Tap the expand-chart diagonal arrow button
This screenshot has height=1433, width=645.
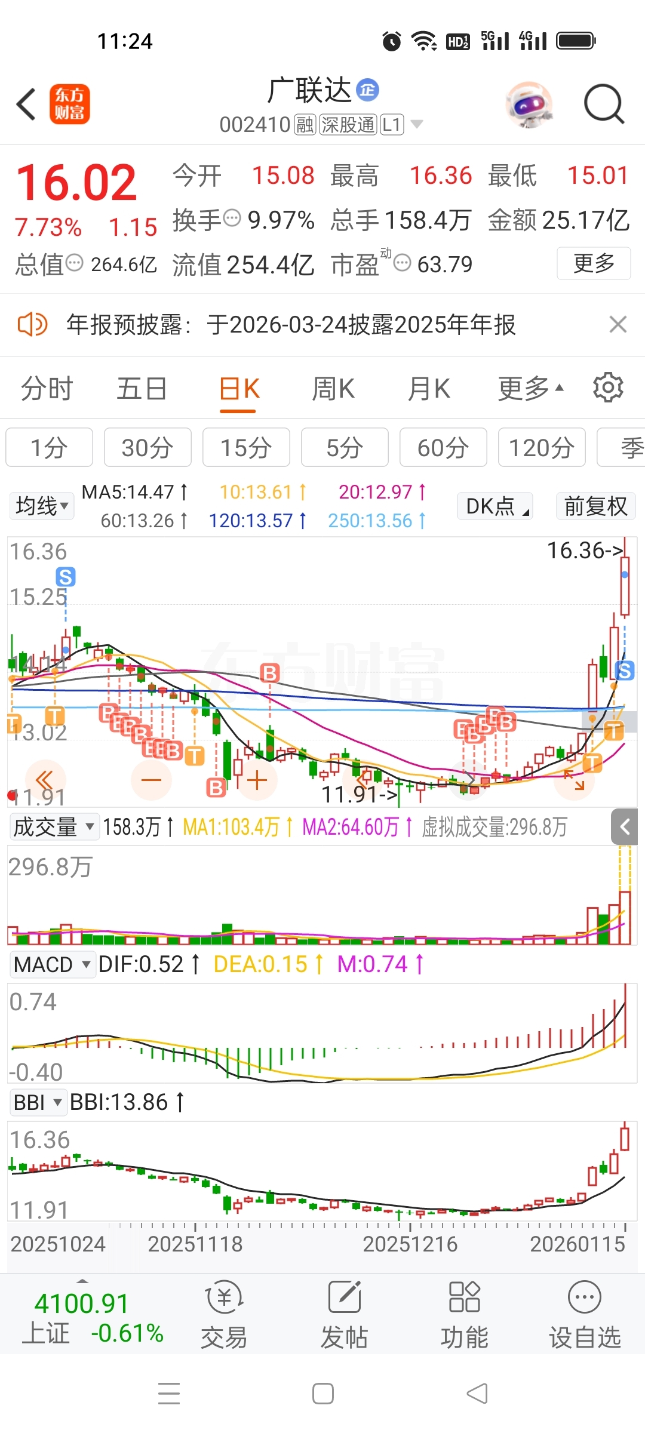(575, 780)
